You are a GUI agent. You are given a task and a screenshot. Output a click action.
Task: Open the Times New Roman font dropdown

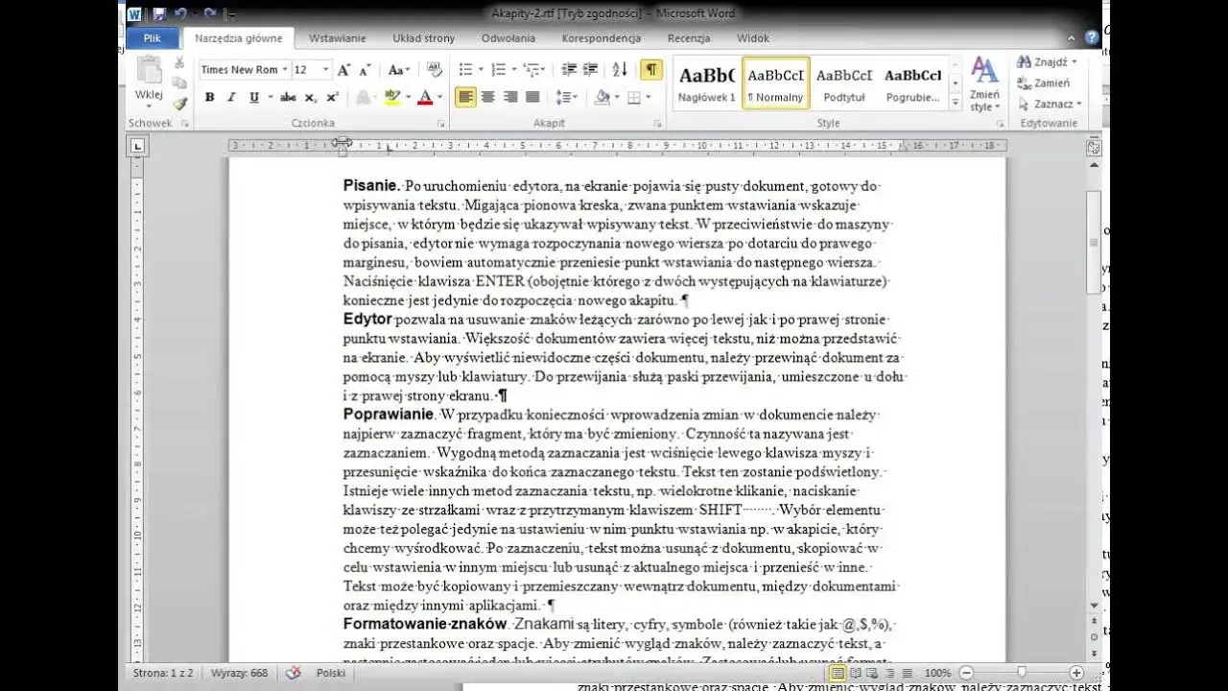284,69
